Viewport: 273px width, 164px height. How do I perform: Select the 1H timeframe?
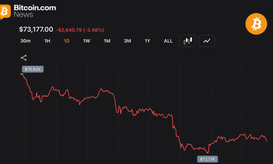click(47, 41)
